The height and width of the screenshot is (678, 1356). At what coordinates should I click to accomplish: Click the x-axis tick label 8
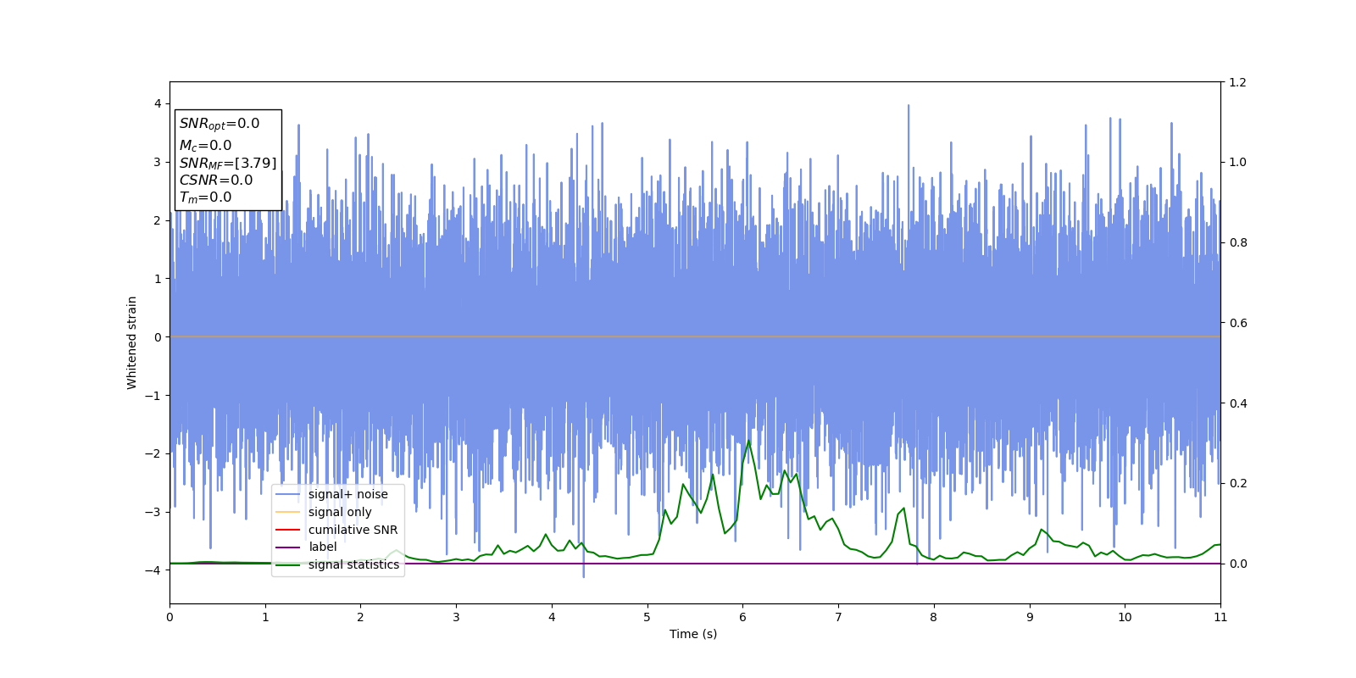(x=934, y=617)
